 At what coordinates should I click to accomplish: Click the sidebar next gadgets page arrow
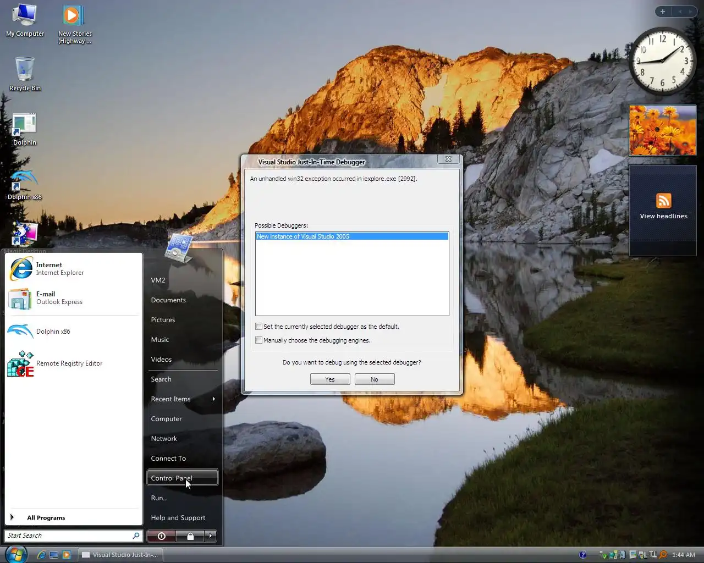(691, 12)
